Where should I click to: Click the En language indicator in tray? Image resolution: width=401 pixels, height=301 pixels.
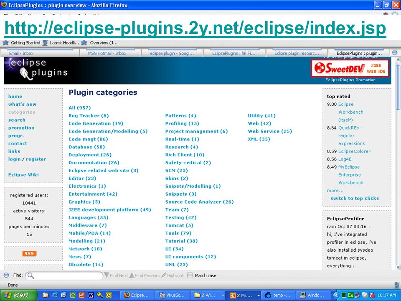click(350, 295)
